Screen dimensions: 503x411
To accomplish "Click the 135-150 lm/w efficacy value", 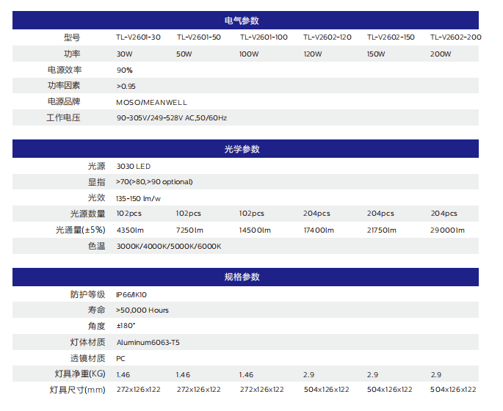I will (x=138, y=198).
